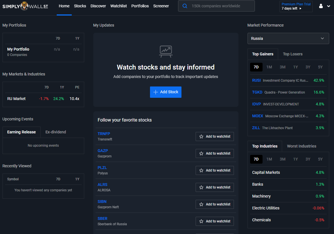Open the TGKD ticker link
This screenshot has width=334, height=234.
[x=257, y=92]
